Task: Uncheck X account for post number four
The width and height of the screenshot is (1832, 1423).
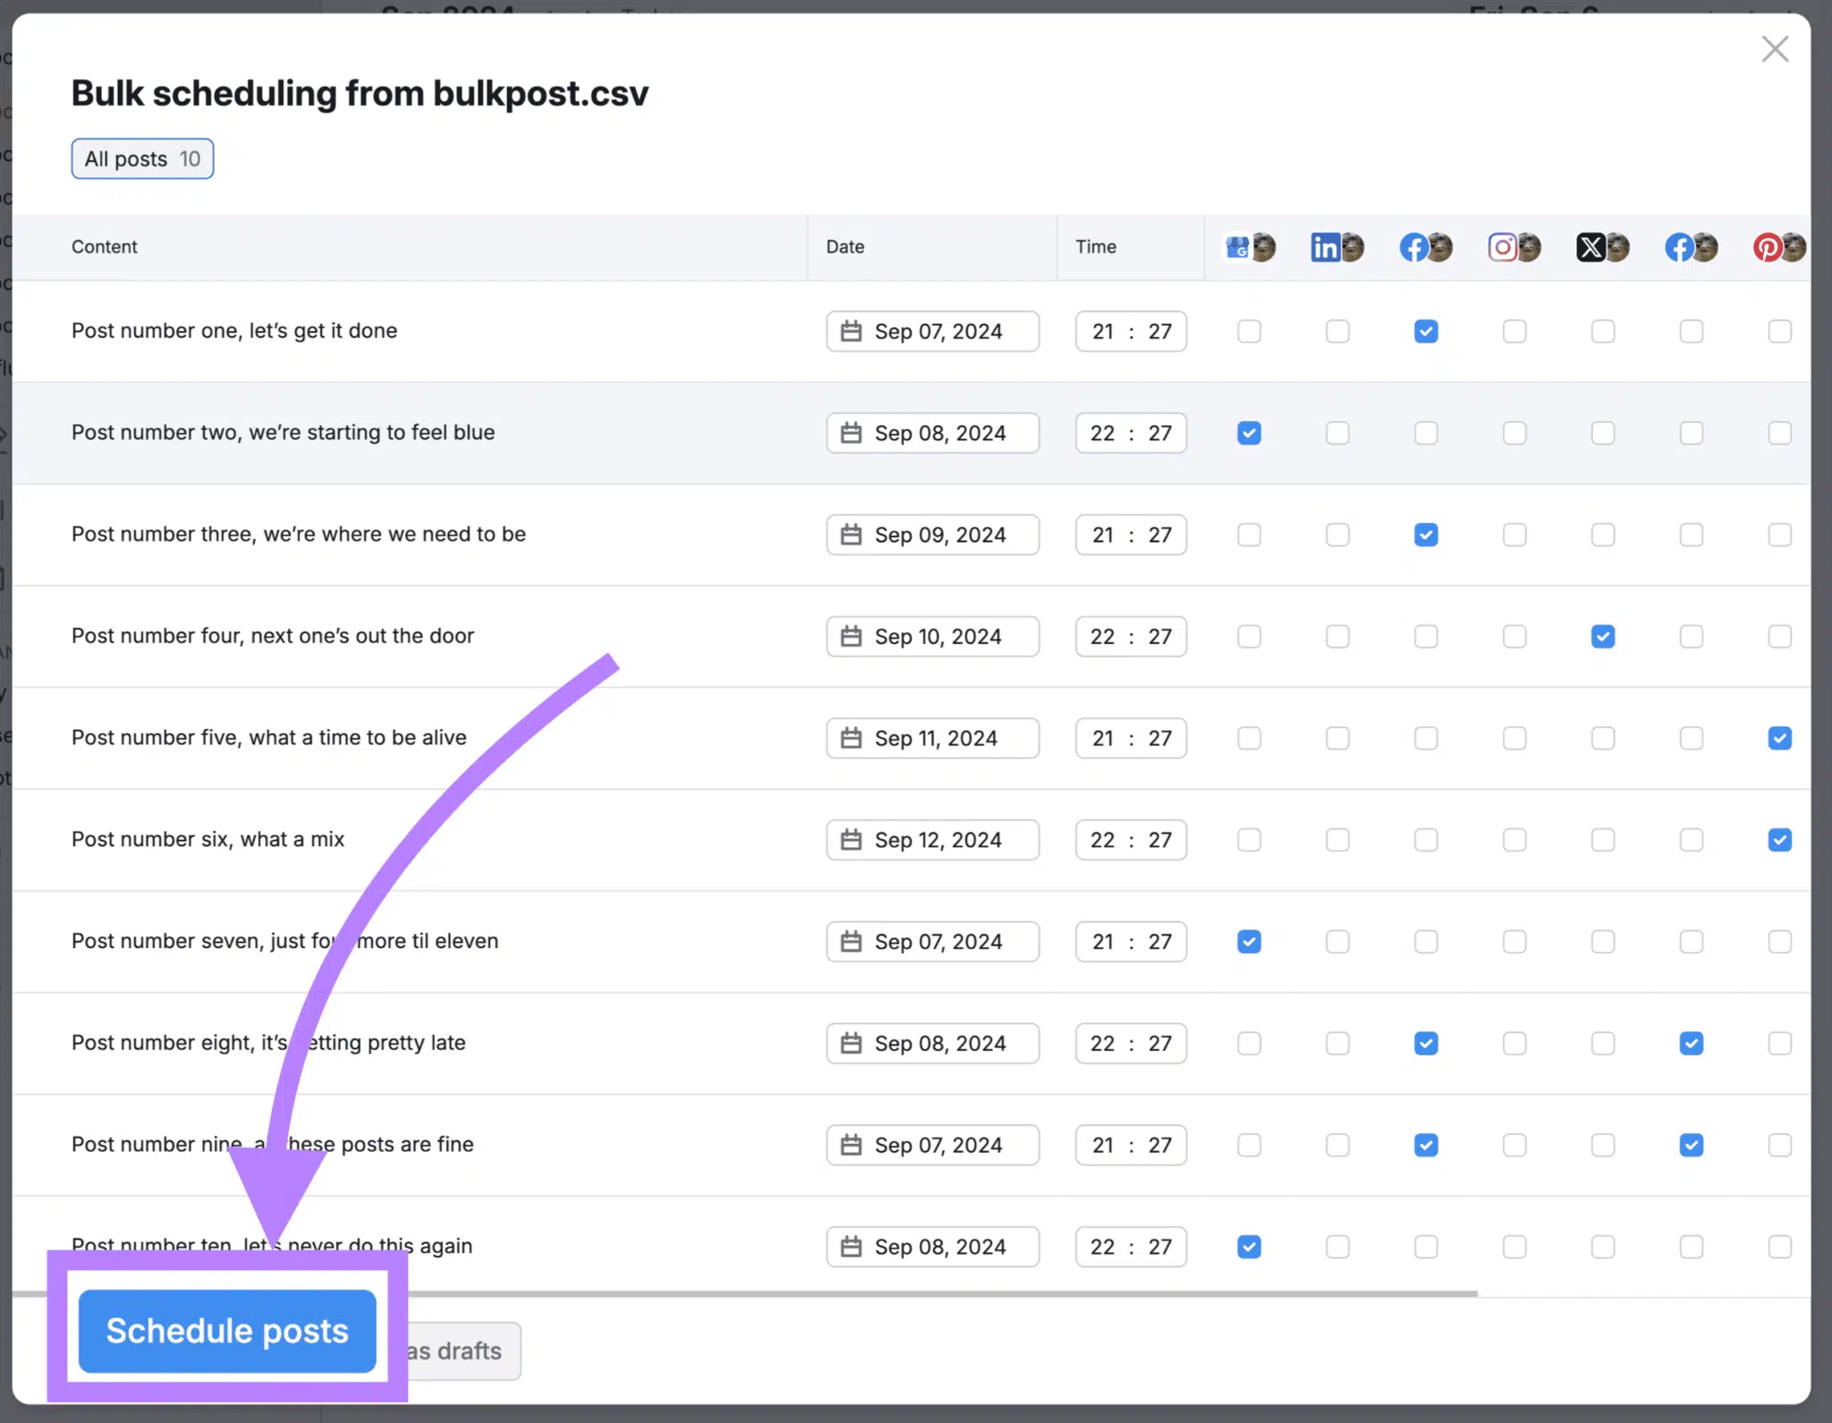Action: point(1603,637)
